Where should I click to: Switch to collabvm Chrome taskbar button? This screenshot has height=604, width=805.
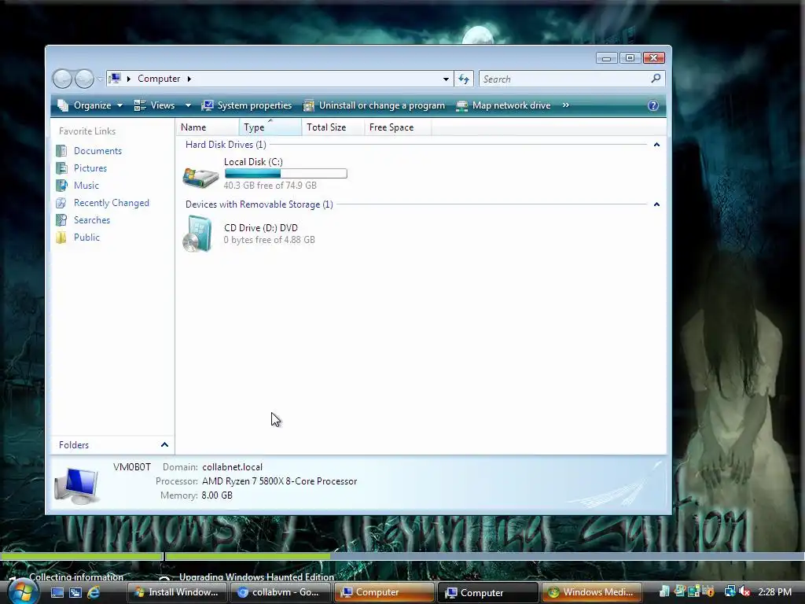281,592
